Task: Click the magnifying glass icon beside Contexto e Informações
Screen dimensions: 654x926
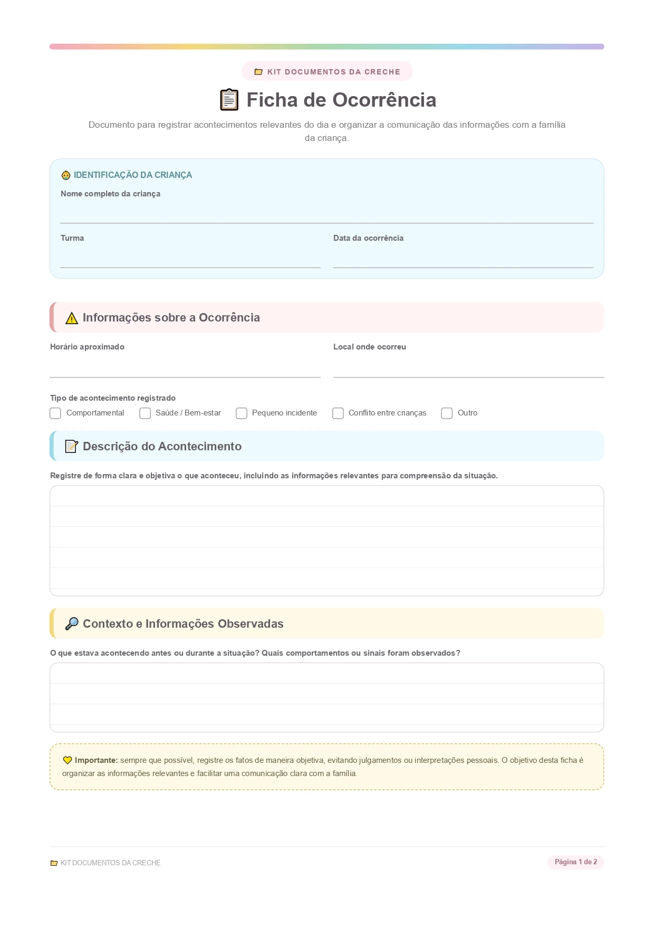Action: [72, 624]
